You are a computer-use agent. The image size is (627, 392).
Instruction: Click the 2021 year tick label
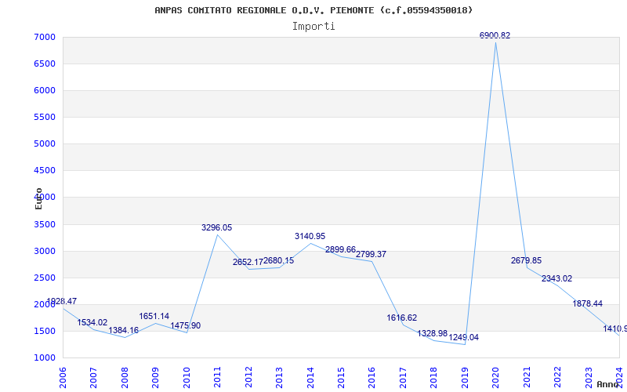tap(527, 378)
